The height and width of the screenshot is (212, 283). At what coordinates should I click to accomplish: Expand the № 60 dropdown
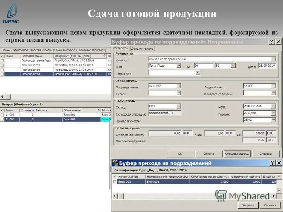233,65
